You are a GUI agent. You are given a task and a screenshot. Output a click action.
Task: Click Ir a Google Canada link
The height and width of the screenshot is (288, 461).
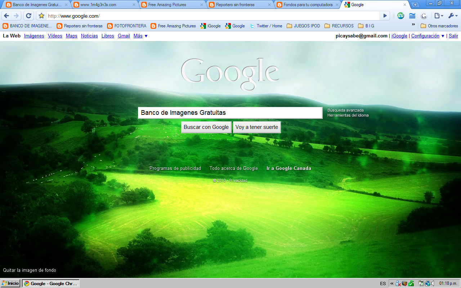(x=289, y=168)
